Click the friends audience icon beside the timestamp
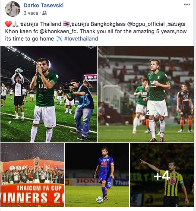 (x=44, y=13)
